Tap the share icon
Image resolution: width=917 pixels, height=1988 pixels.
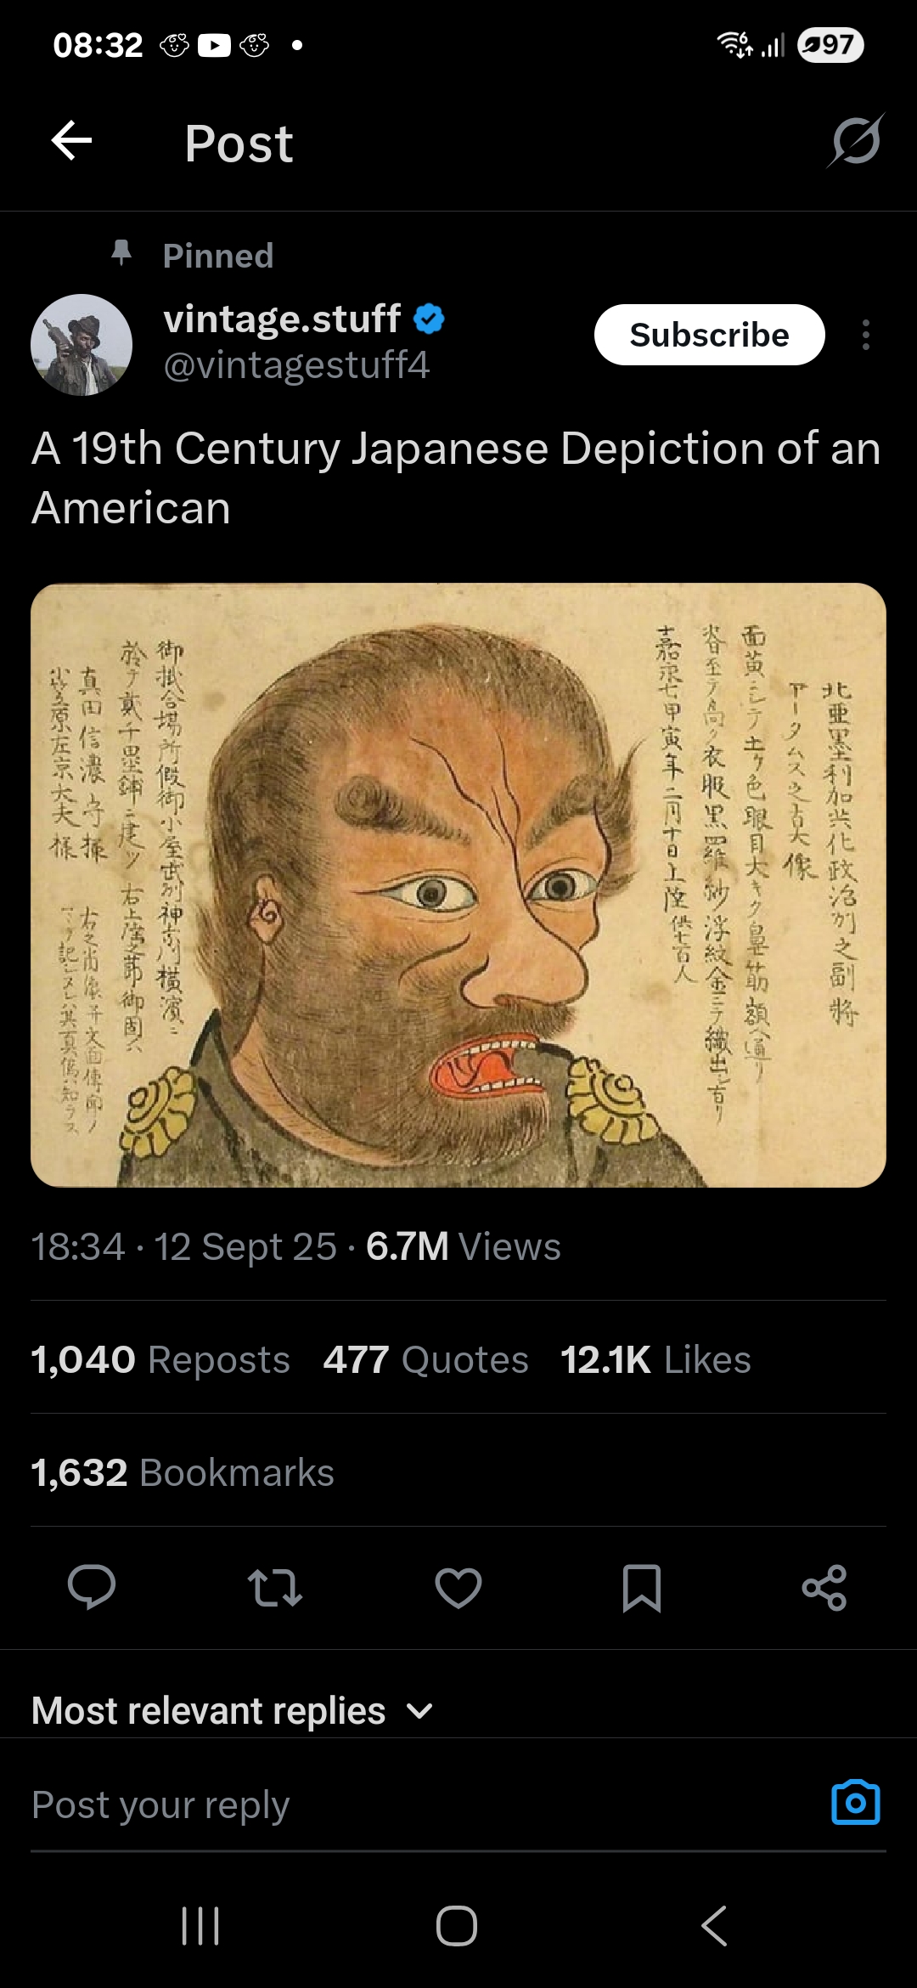(x=824, y=1587)
